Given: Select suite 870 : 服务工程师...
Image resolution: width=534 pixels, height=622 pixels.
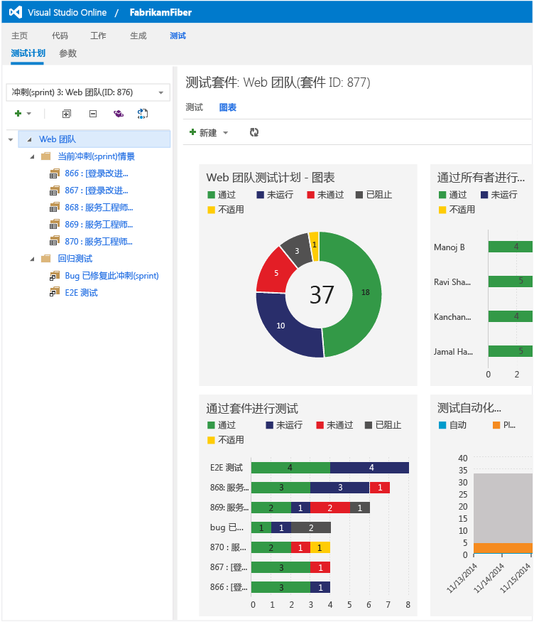Looking at the screenshot, I should point(99,242).
